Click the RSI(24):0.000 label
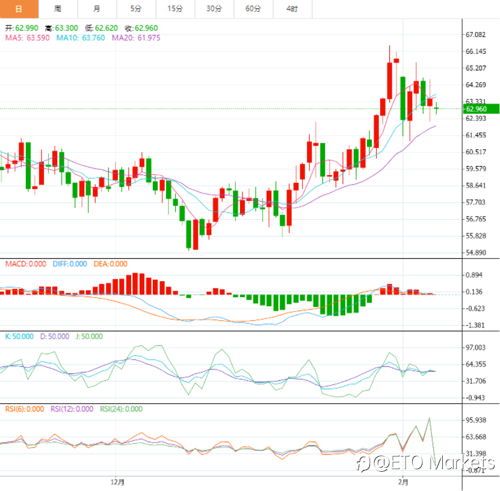Viewport: 500px width, 491px height. click(121, 409)
